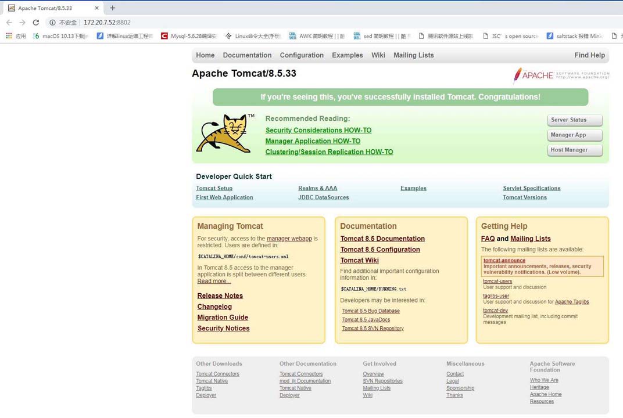623x418 pixels.
Task: Open the Release Notes link
Action: pos(220,296)
